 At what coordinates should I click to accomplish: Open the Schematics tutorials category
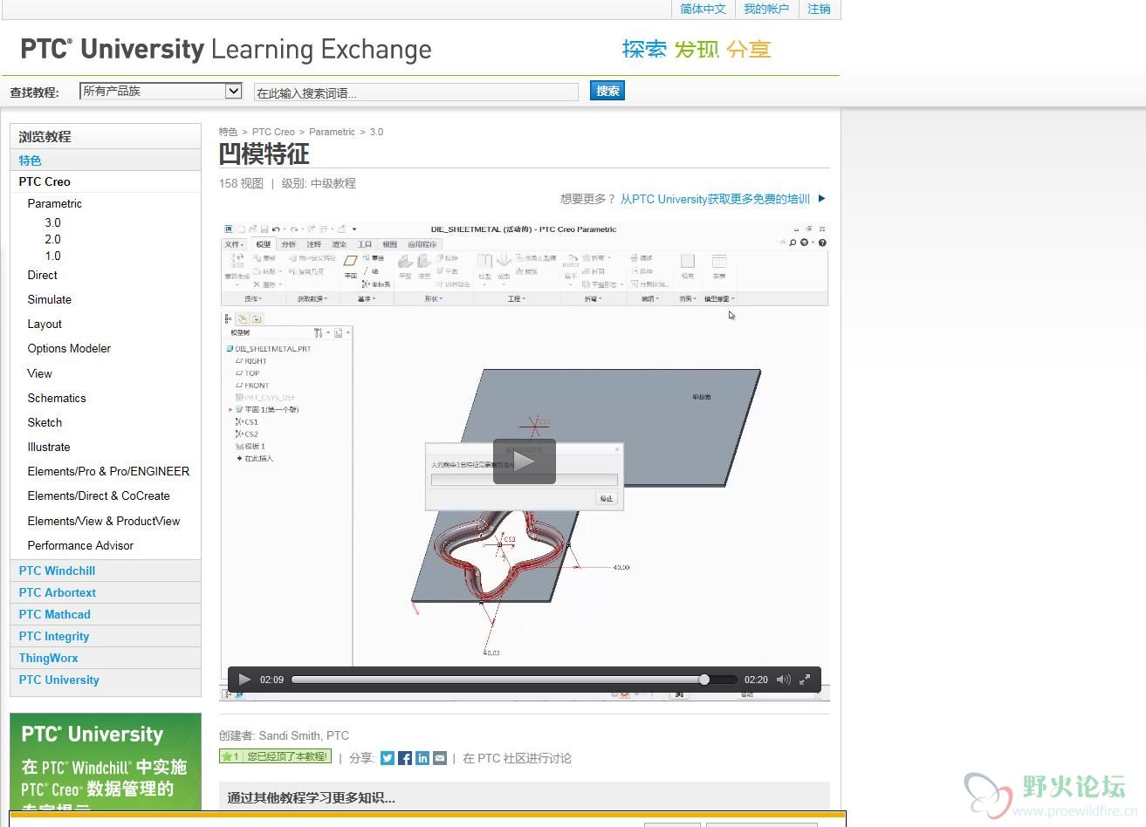tap(57, 398)
